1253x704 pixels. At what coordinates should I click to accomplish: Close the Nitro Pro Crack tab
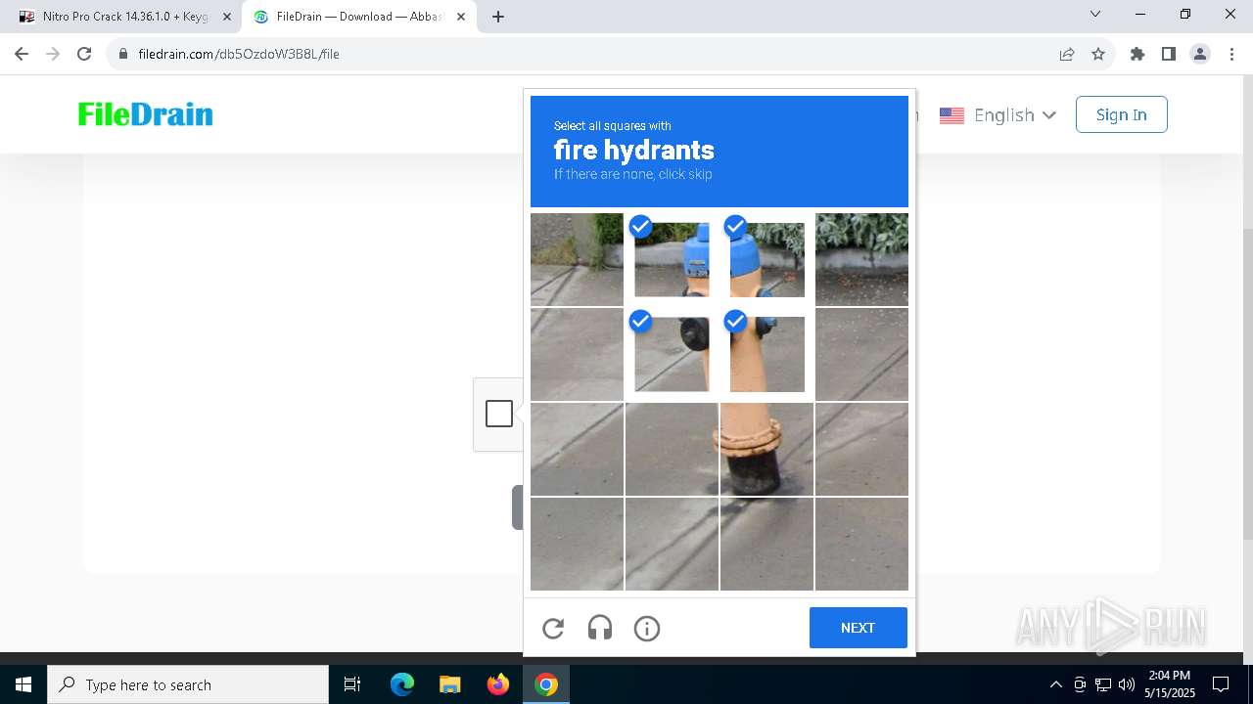click(227, 17)
